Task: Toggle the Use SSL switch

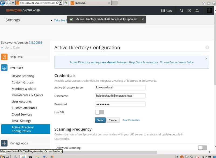Action: tap(99, 112)
